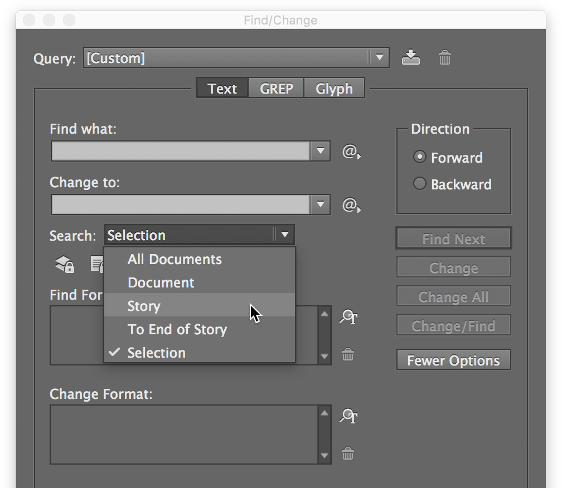This screenshot has height=488, width=562.
Task: Choose All Documents from the Search menu
Action: tap(175, 259)
